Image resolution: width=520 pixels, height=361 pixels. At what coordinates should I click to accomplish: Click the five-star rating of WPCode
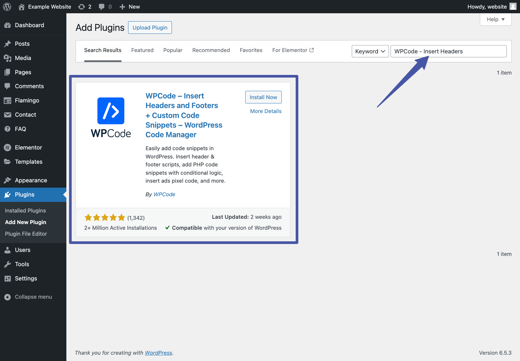105,218
